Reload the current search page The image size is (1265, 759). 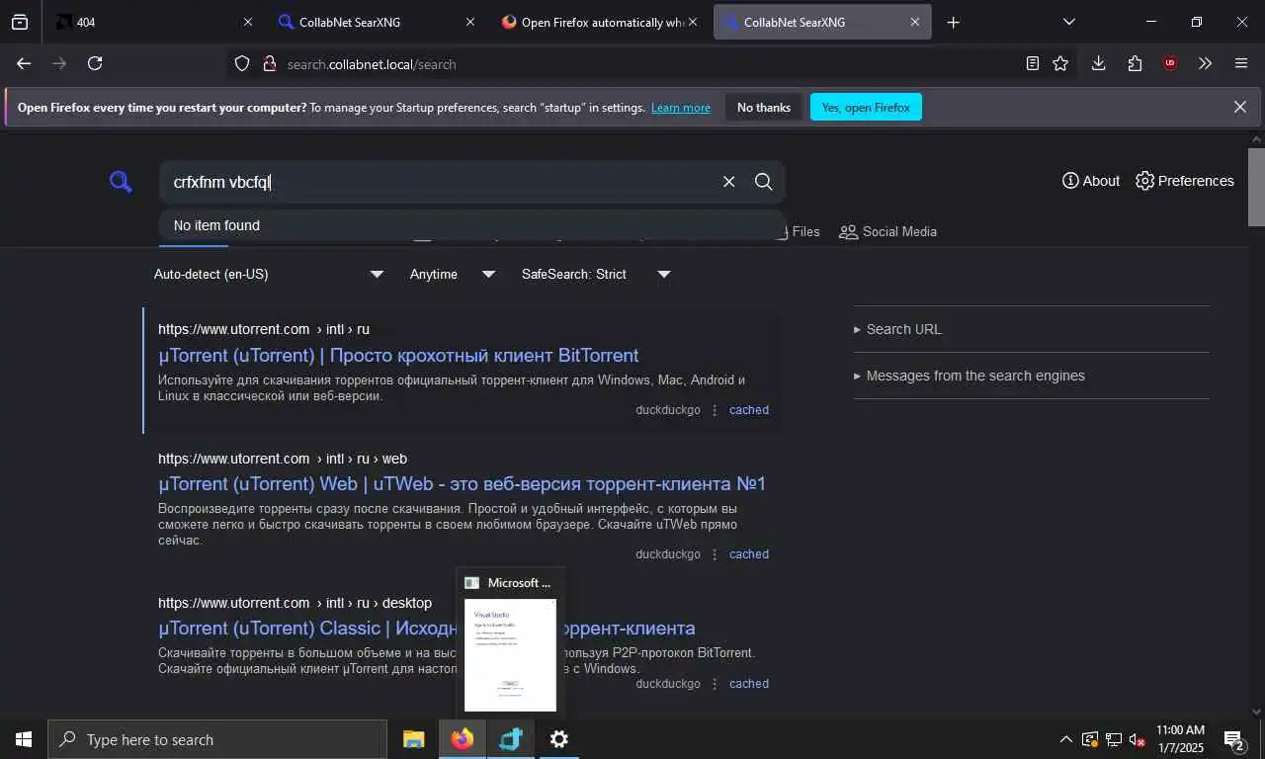click(95, 63)
